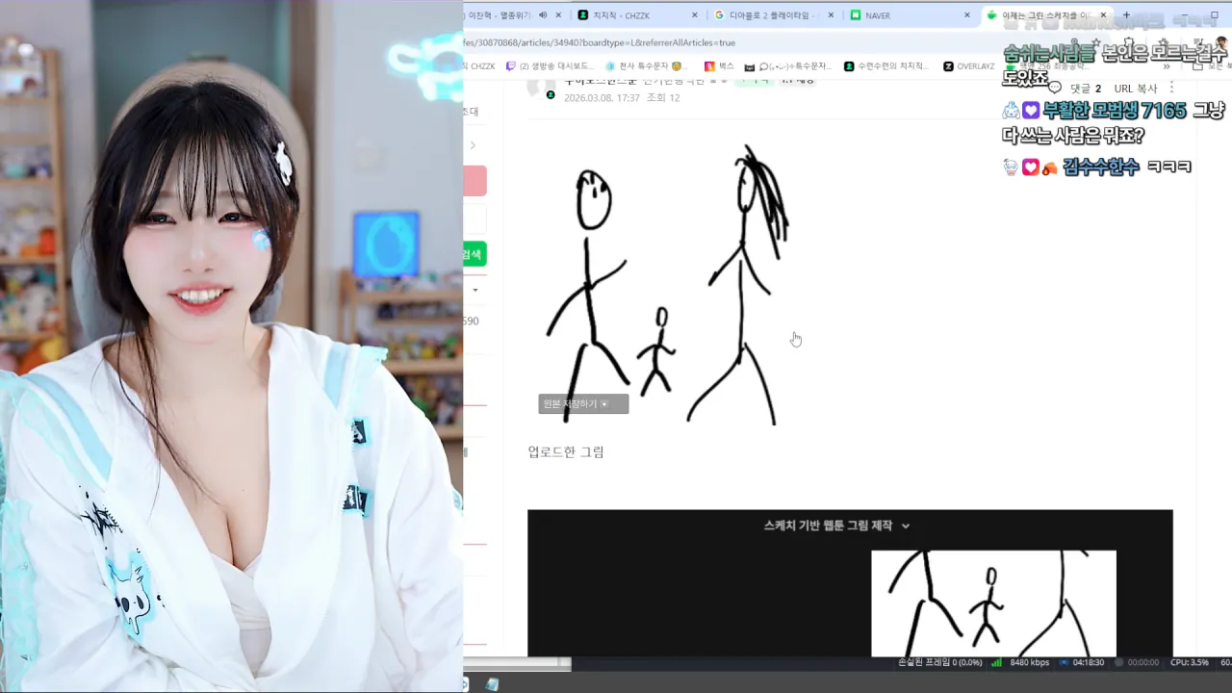Click URL 복사 to copy link

1135,89
